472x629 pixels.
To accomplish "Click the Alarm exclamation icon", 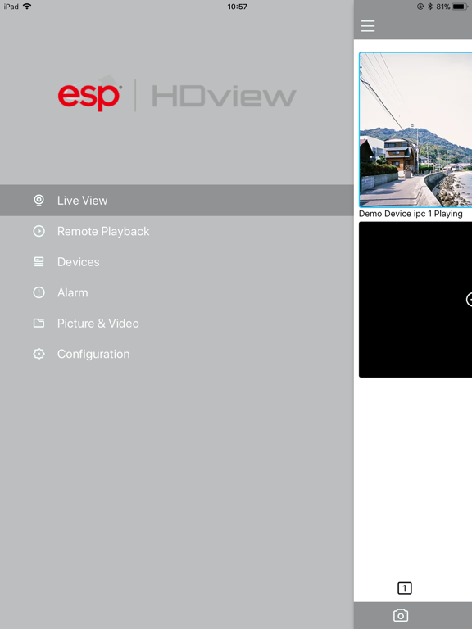I will (39, 292).
